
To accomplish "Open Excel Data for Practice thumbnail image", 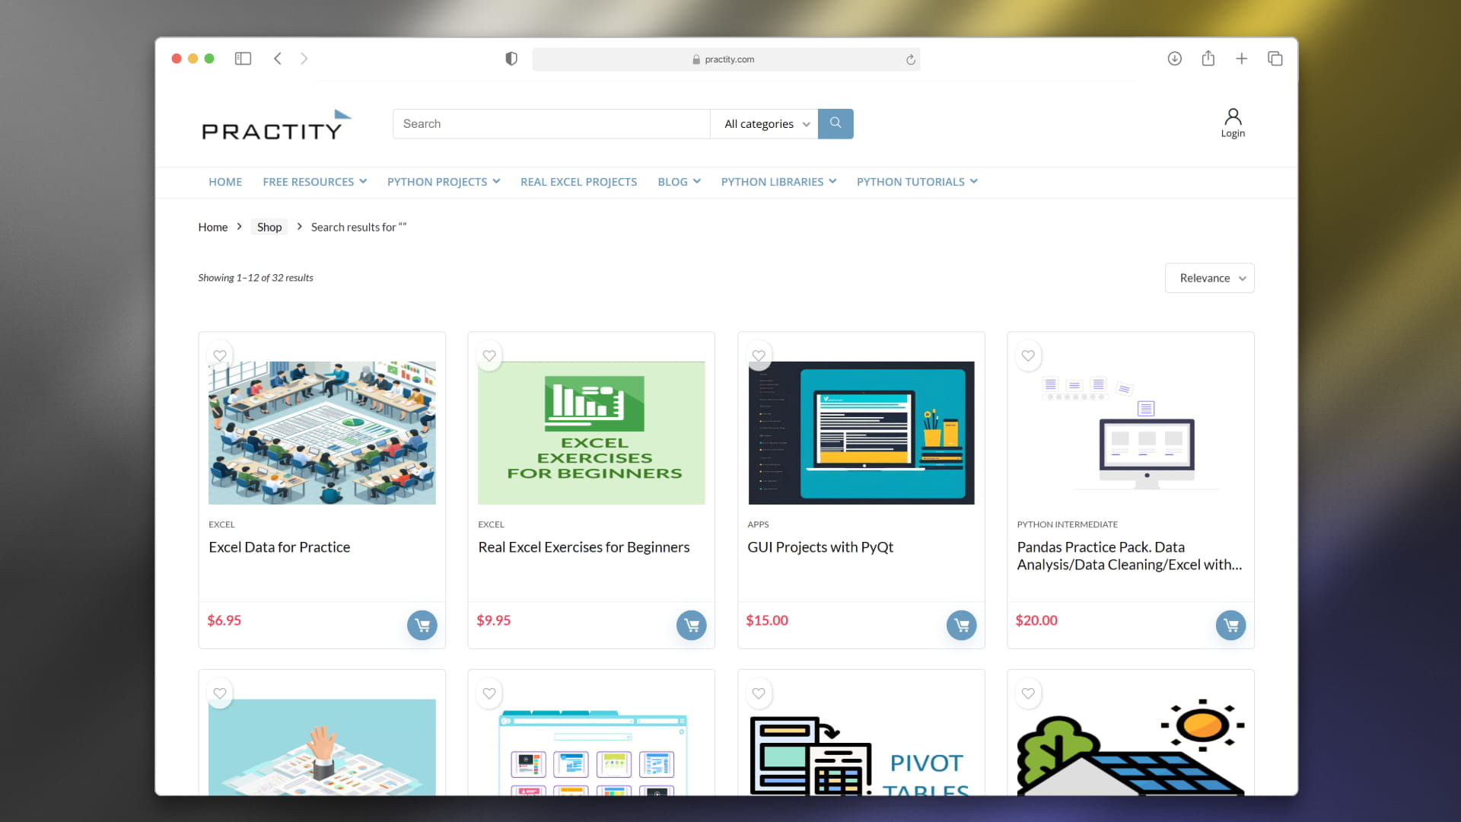I will pyautogui.click(x=322, y=433).
